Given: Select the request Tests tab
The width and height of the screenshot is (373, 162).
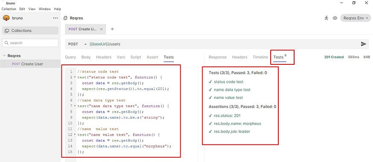Looking at the screenshot, I should coord(169,57).
